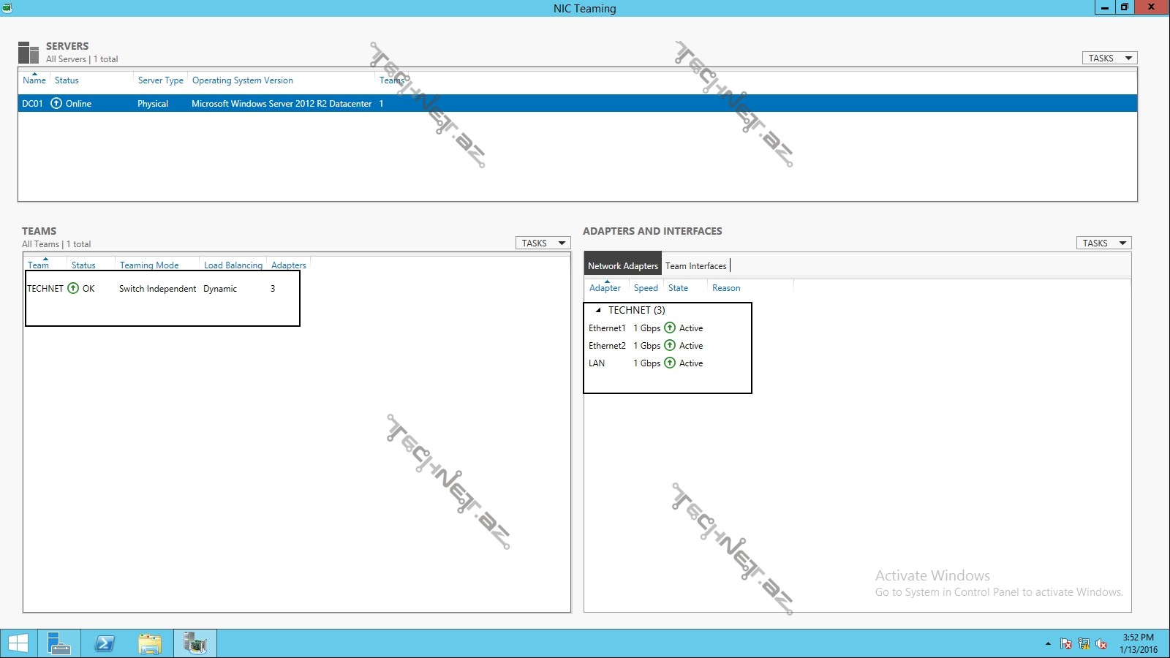1170x658 pixels.
Task: Open File Explorer from the taskbar
Action: coord(150,643)
